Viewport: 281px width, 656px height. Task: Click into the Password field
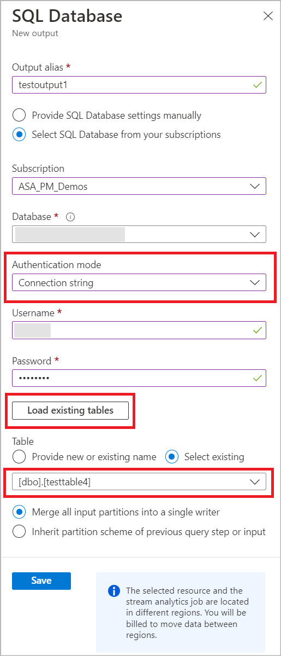point(139,378)
